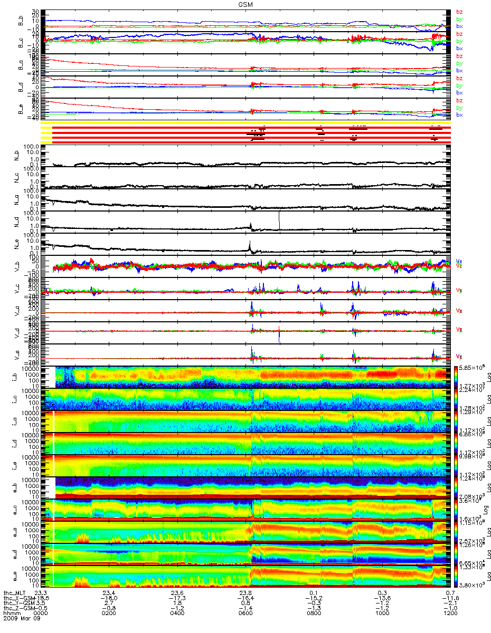Click the thc_Z-GSM axis row label

click(x=20, y=608)
